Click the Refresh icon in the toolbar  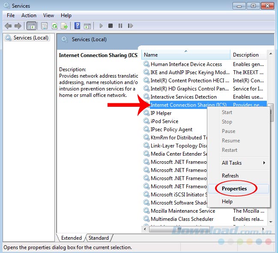point(54,26)
